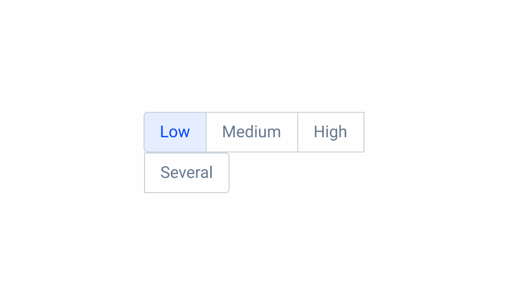Enable the Medium option
The width and height of the screenshot is (509, 305).
[x=251, y=132]
